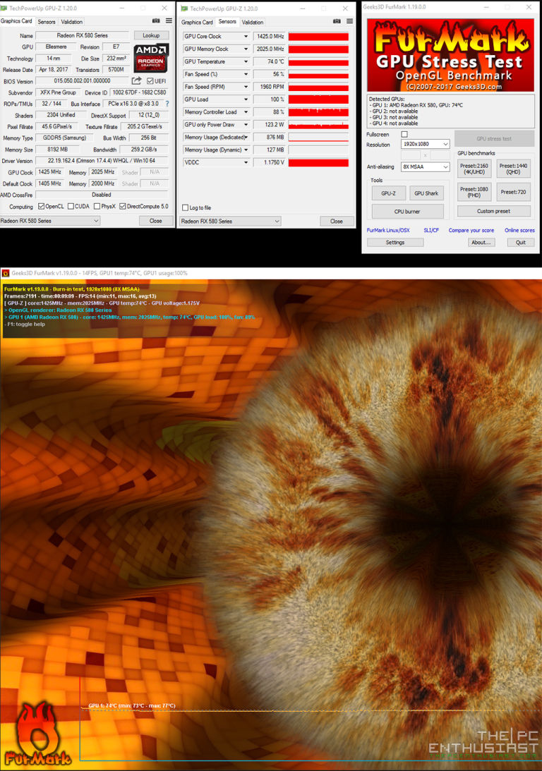Toggle the DirectCompute 5.0 checkbox
The height and width of the screenshot is (771, 542).
(x=123, y=207)
